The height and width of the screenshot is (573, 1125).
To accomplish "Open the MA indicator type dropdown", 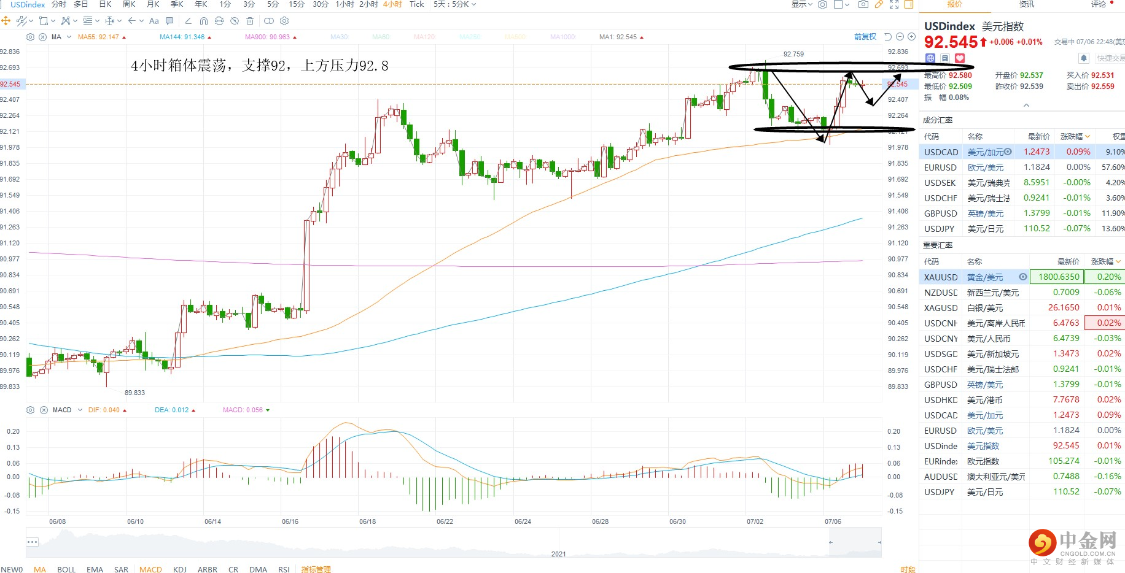I will 69,37.
